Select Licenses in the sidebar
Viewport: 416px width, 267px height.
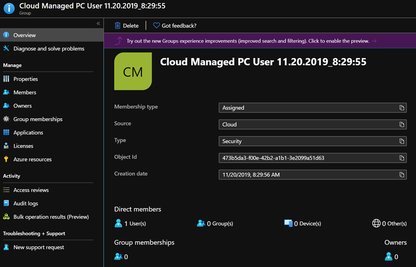pyautogui.click(x=23, y=146)
